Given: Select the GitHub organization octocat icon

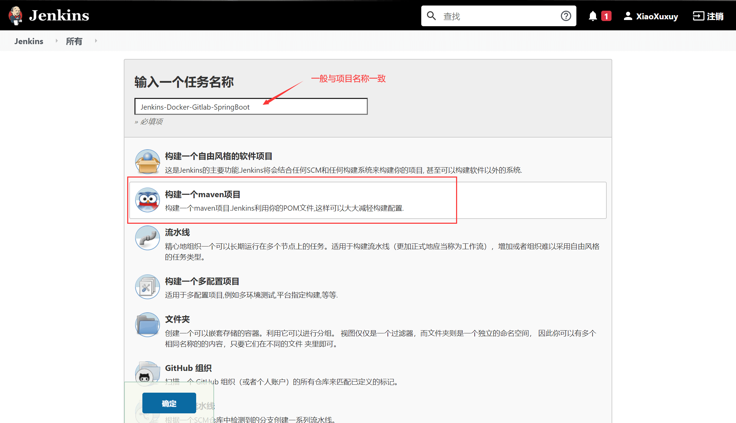Looking at the screenshot, I should 145,376.
